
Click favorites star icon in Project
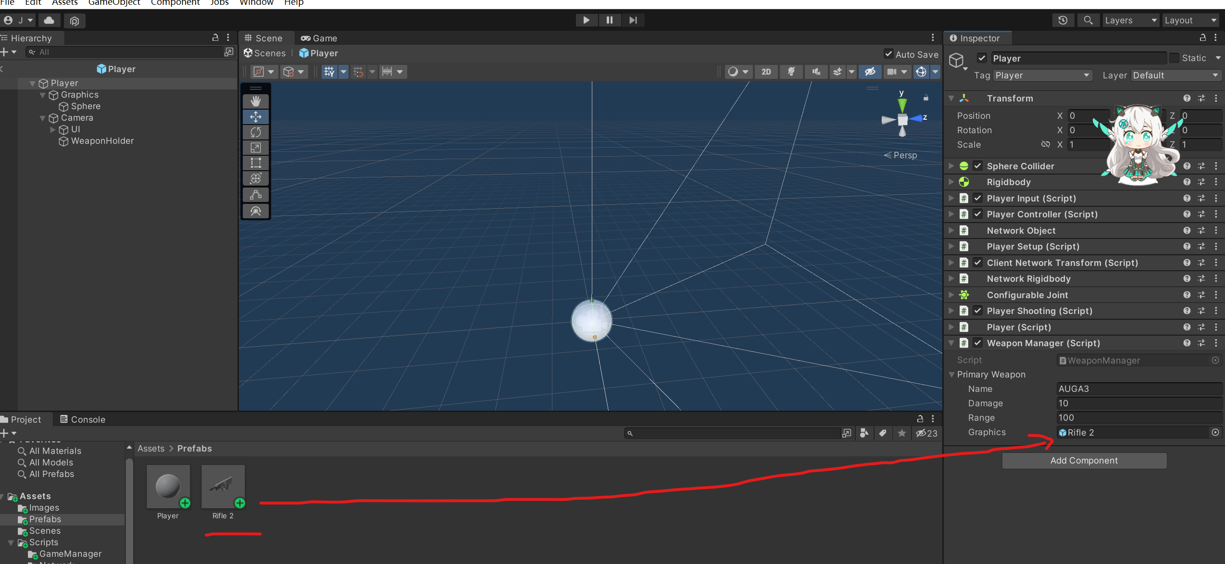pos(902,433)
